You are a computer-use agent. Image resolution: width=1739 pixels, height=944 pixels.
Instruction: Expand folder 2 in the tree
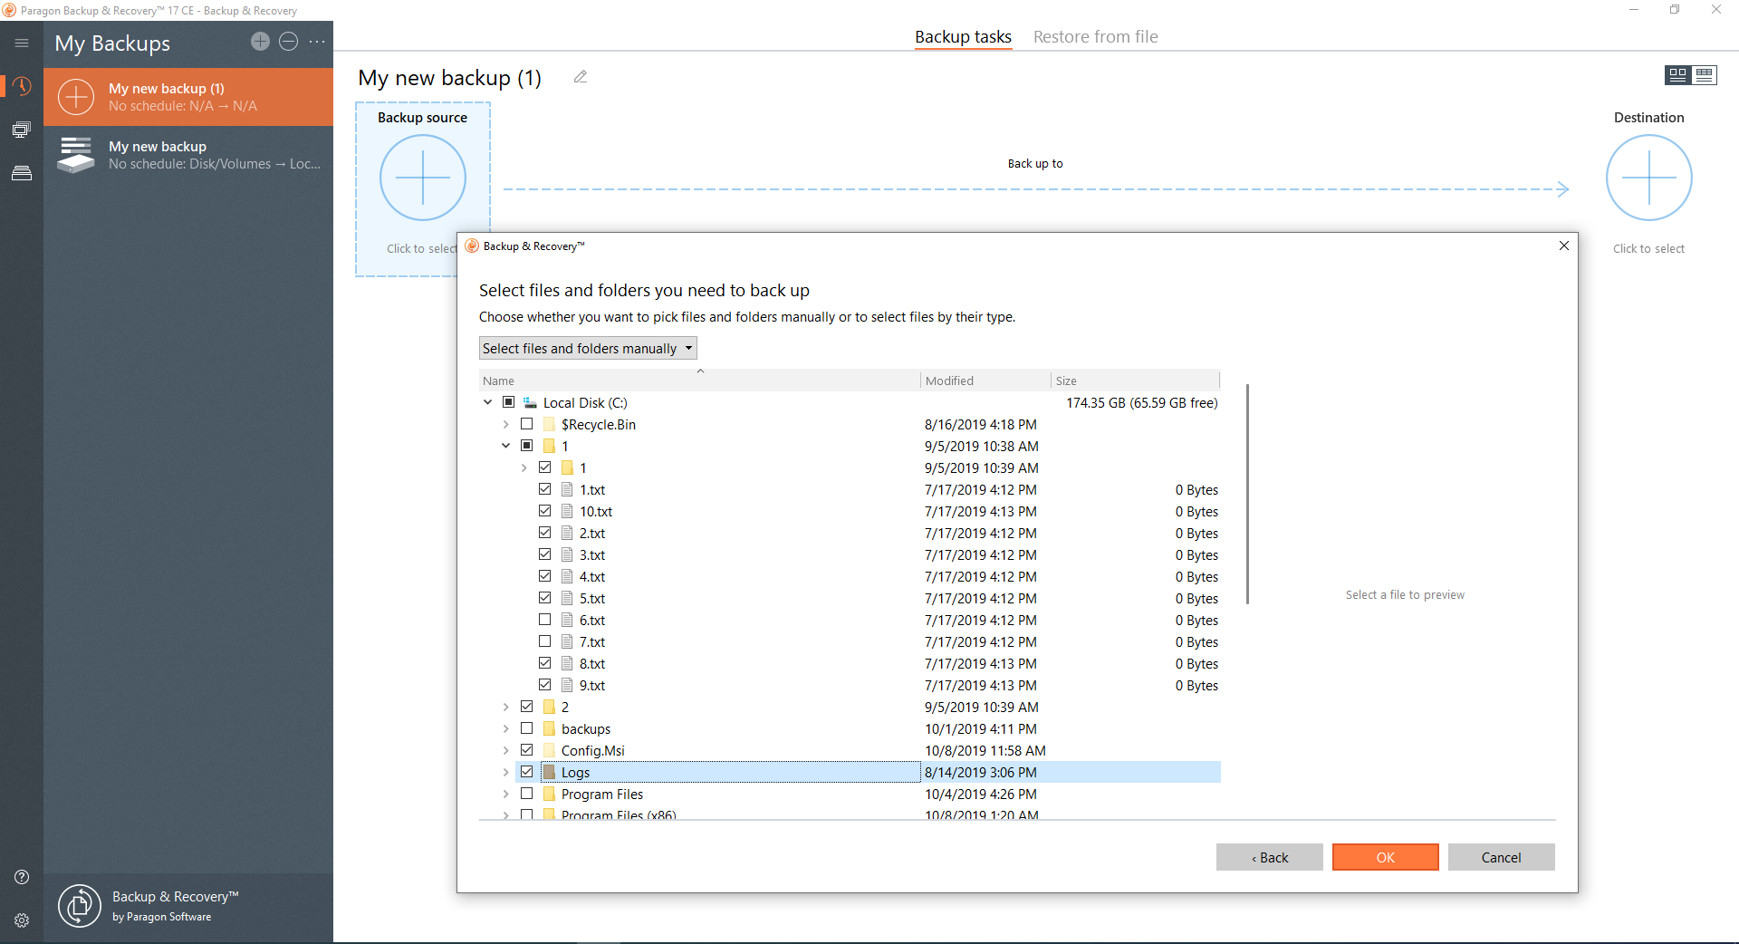click(x=505, y=707)
